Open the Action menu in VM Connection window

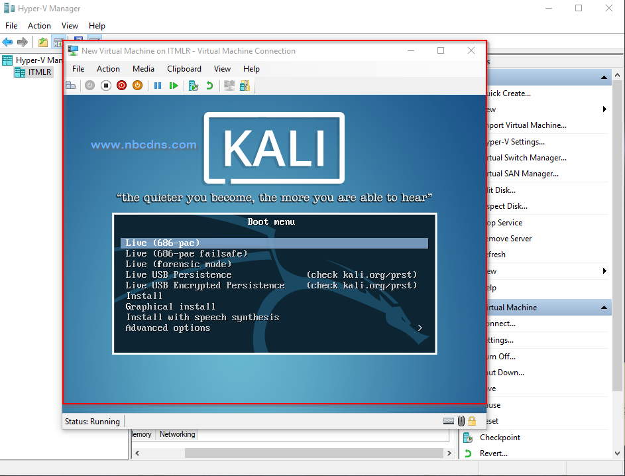108,68
